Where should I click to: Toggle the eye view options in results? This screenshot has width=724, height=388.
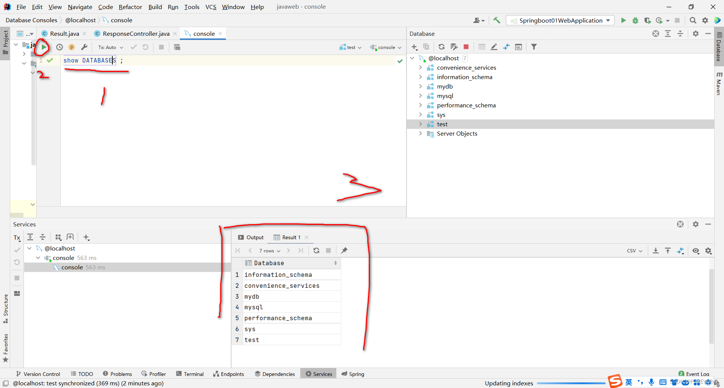696,251
